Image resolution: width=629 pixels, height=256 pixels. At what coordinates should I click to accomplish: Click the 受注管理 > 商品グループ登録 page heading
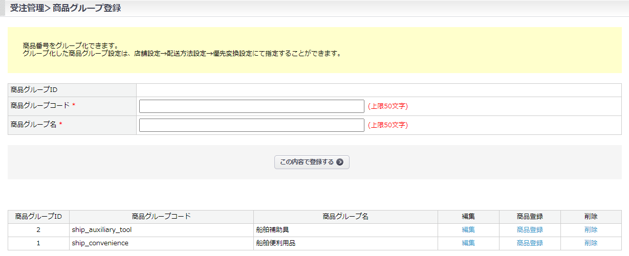point(66,8)
